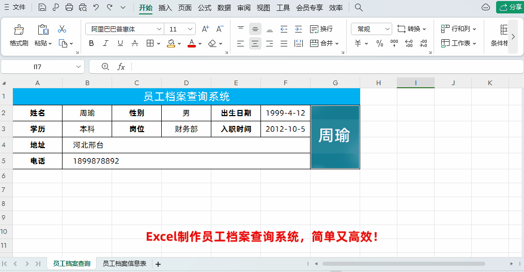Image resolution: width=524 pixels, height=272 pixels.
Task: Click the zoom magnifier beside fx
Action: [x=105, y=67]
